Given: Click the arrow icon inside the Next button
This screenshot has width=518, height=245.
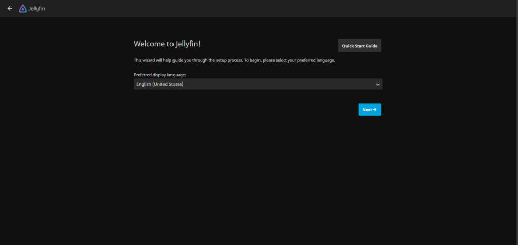Looking at the screenshot, I should click(375, 110).
